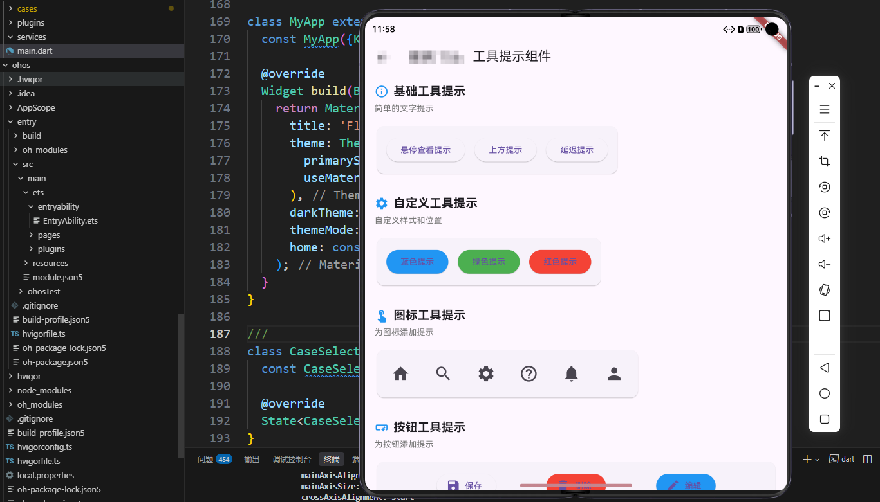
Task: Click the home icon in 图标工具提示 section
Action: (x=400, y=373)
